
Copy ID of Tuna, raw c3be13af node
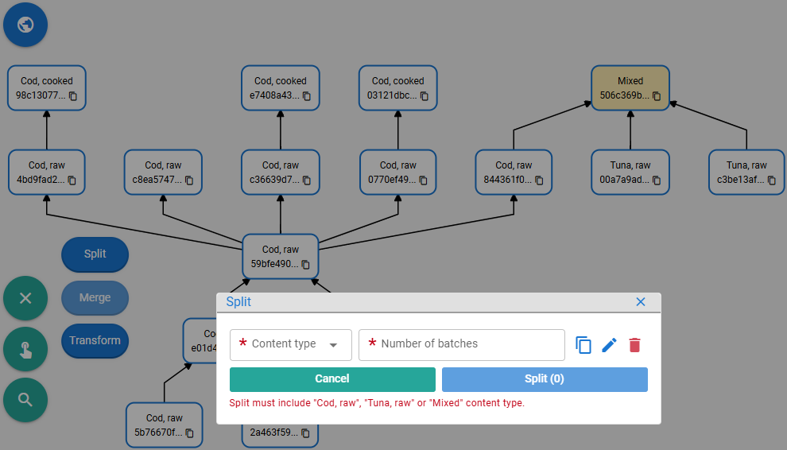(x=772, y=180)
